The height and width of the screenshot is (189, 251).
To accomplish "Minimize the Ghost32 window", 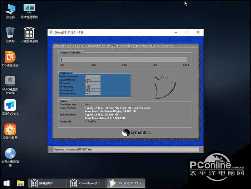I will pos(176,33).
